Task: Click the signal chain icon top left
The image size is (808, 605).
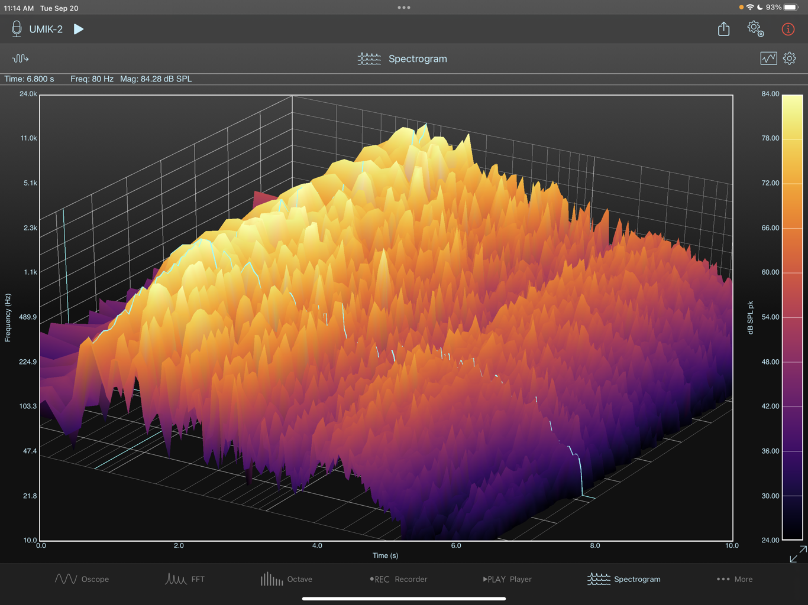Action: point(21,58)
